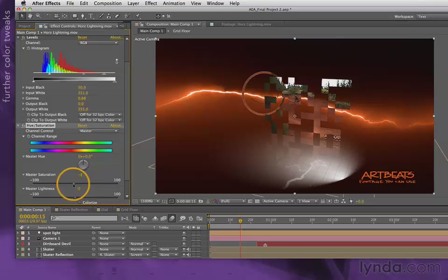This screenshot has width=448, height=280.
Task: Mute audio of the Skater layer
Action: (x=189, y=249)
